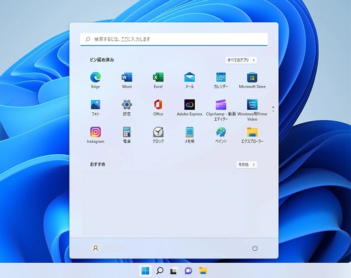Launch Clipchamp 動画エディター

(x=221, y=110)
